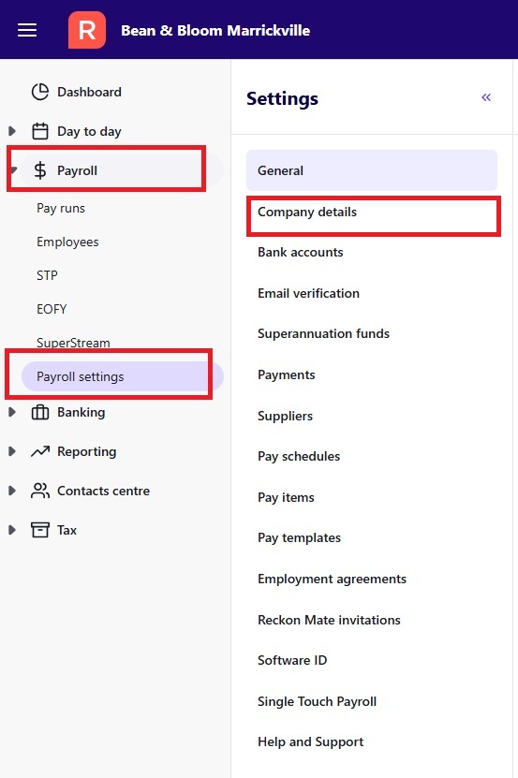518x778 pixels.
Task: Open Pay runs under Payroll
Action: tap(61, 209)
